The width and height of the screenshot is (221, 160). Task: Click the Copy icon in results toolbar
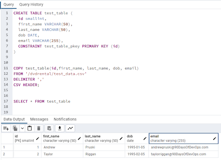coord(15,128)
